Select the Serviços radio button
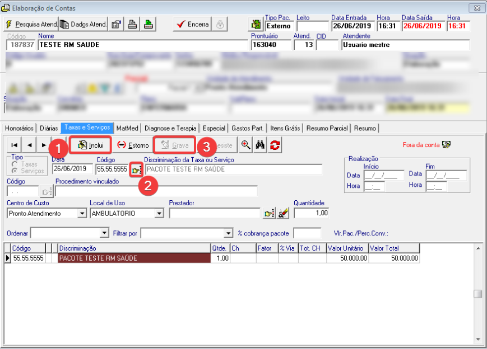 point(14,171)
